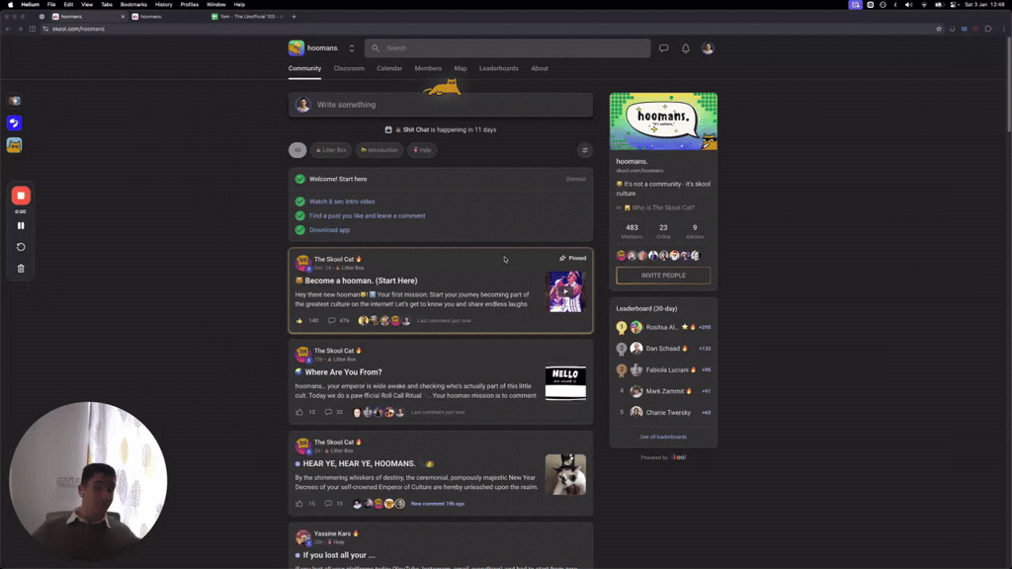Viewport: 1012px width, 569px height.
Task: Dismiss the Welcome Start here card
Action: click(x=576, y=180)
